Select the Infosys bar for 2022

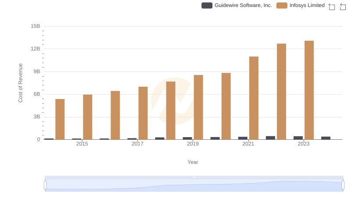pos(281,92)
